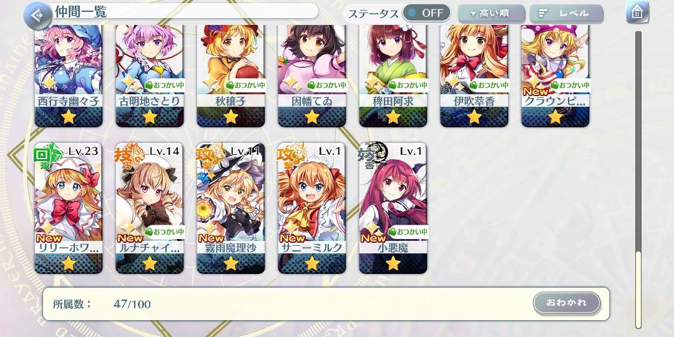This screenshot has height=337, width=674.
Task: Open the レベル sort criteria selector
Action: point(567,14)
